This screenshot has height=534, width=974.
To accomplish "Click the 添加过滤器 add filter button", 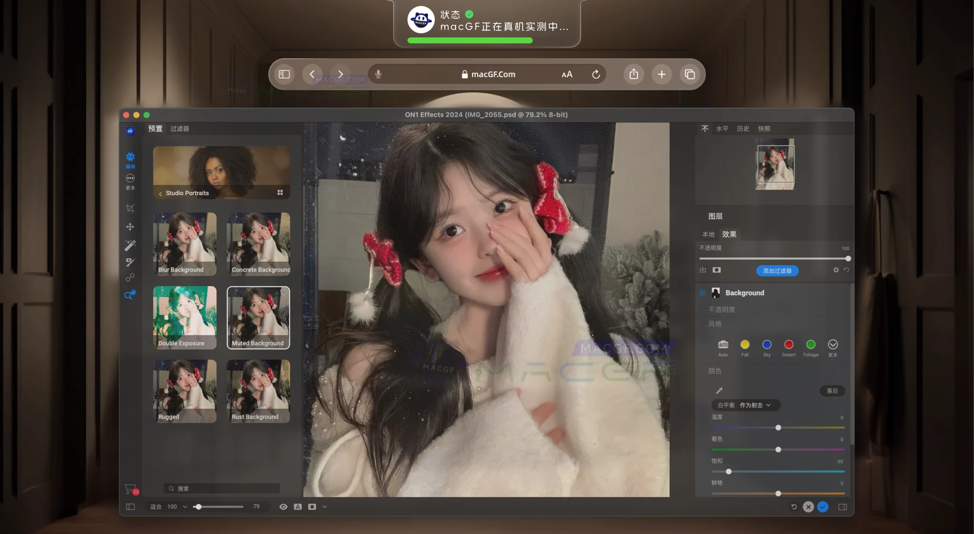I will click(x=777, y=271).
